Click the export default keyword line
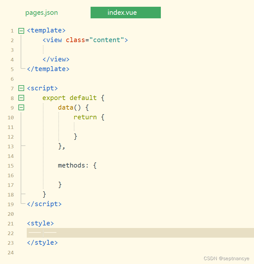Image resolution: width=254 pixels, height=264 pixels. pyautogui.click(x=70, y=98)
